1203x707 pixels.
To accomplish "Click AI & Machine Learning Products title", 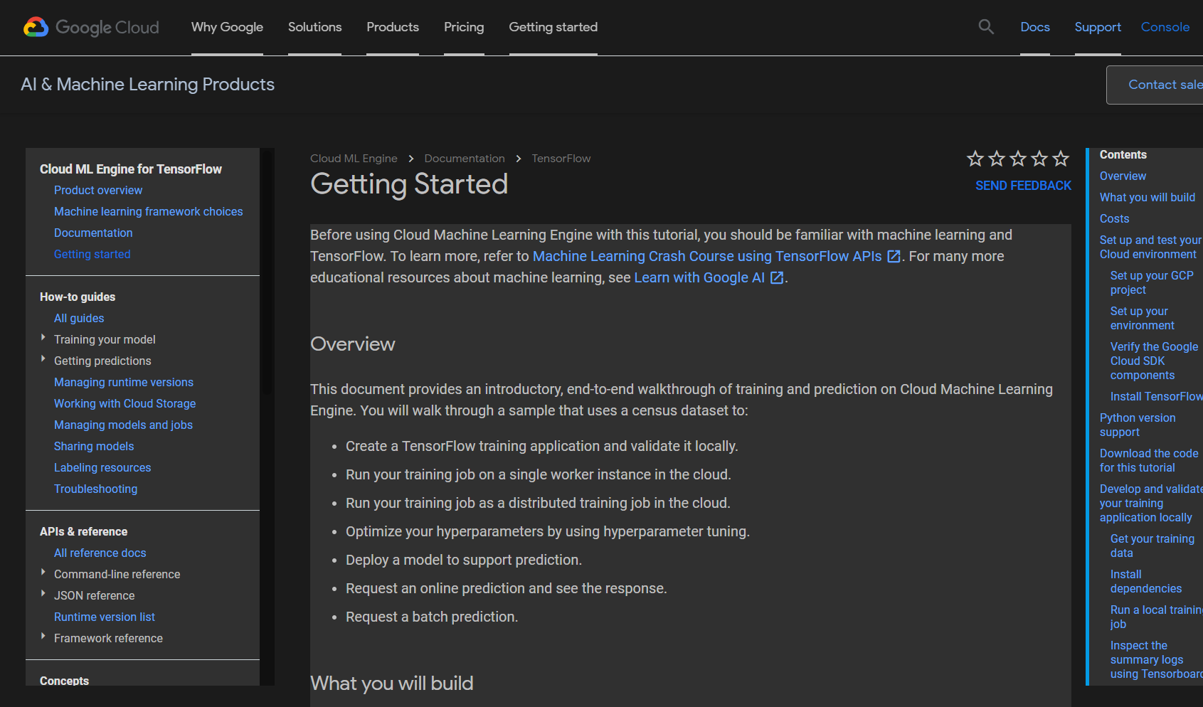I will pyautogui.click(x=148, y=84).
